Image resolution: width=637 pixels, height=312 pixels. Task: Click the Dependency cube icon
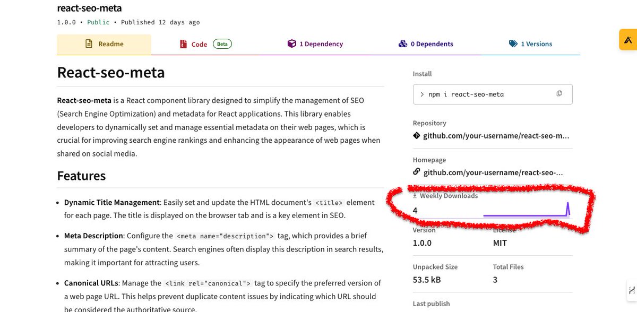(291, 44)
